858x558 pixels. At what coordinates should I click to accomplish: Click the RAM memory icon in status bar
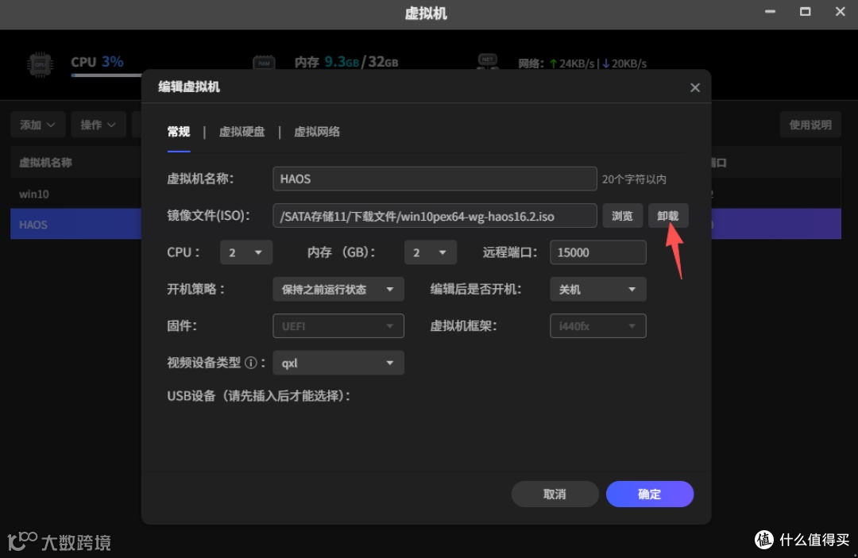coord(264,63)
